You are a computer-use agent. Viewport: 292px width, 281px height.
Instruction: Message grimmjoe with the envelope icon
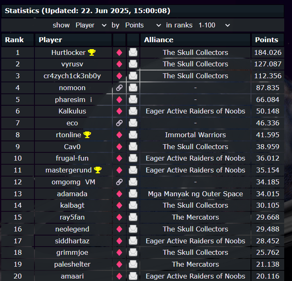click(133, 253)
